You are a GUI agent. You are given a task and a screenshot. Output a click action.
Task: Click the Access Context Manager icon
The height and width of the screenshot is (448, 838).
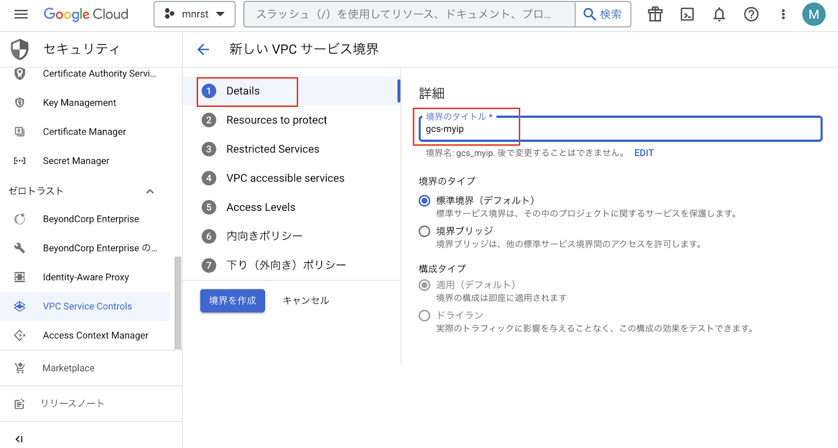[20, 335]
